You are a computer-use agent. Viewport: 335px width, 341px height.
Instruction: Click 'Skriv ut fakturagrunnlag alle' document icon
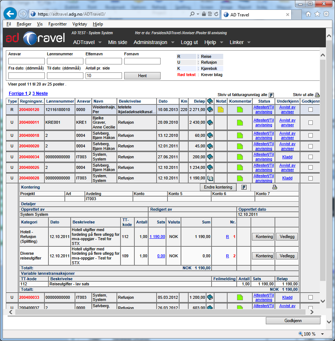(x=271, y=95)
